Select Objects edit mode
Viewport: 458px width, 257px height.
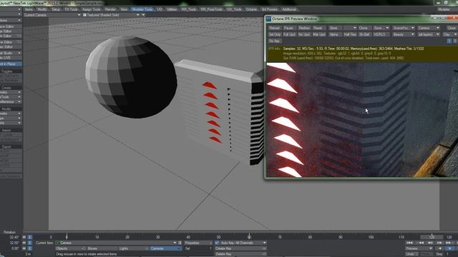point(70,248)
